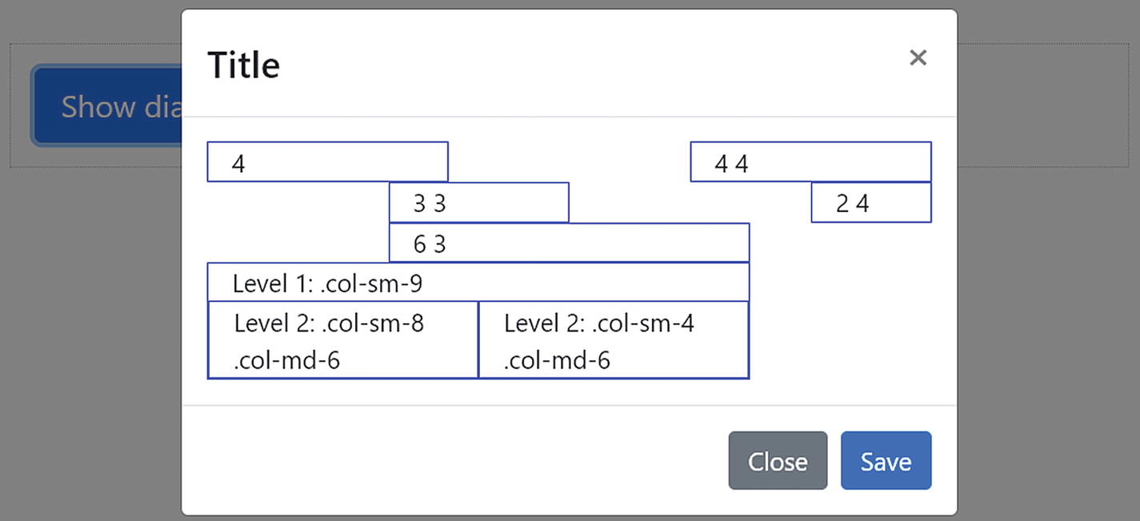Click the Level 2: .col-sm-4 column
Viewport: 1140px width, 521px height.
(x=613, y=339)
